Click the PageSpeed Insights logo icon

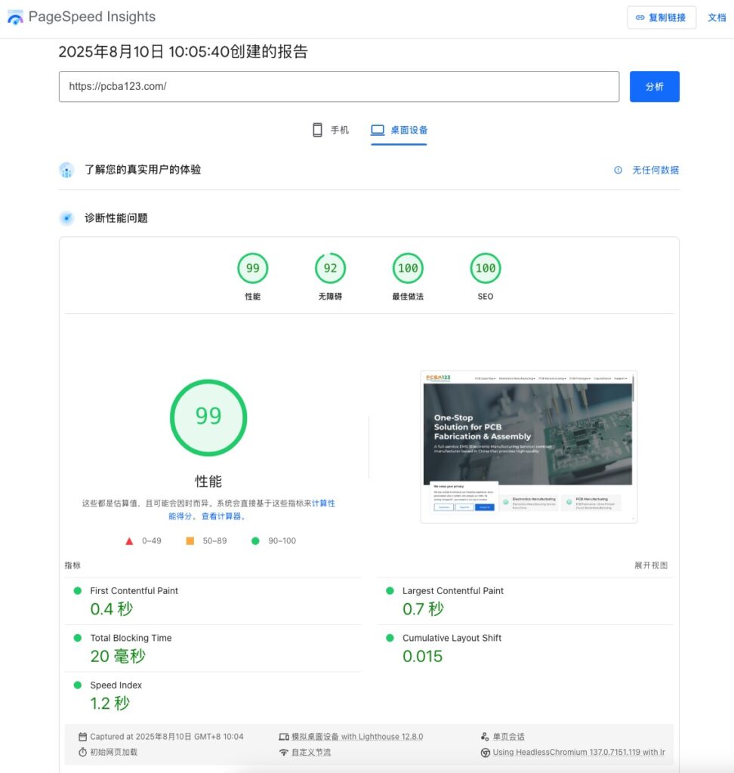point(14,17)
